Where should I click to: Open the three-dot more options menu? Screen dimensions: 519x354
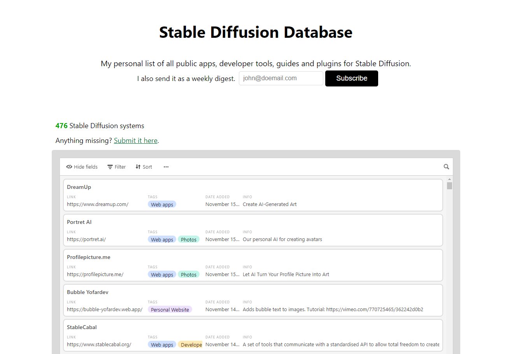pos(166,167)
